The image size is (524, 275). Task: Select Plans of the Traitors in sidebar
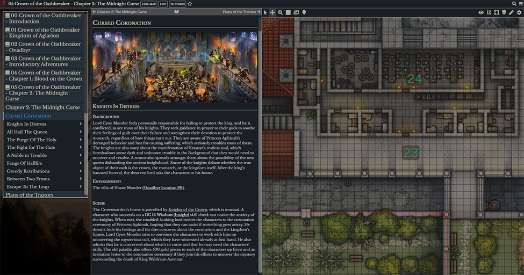coord(30,195)
